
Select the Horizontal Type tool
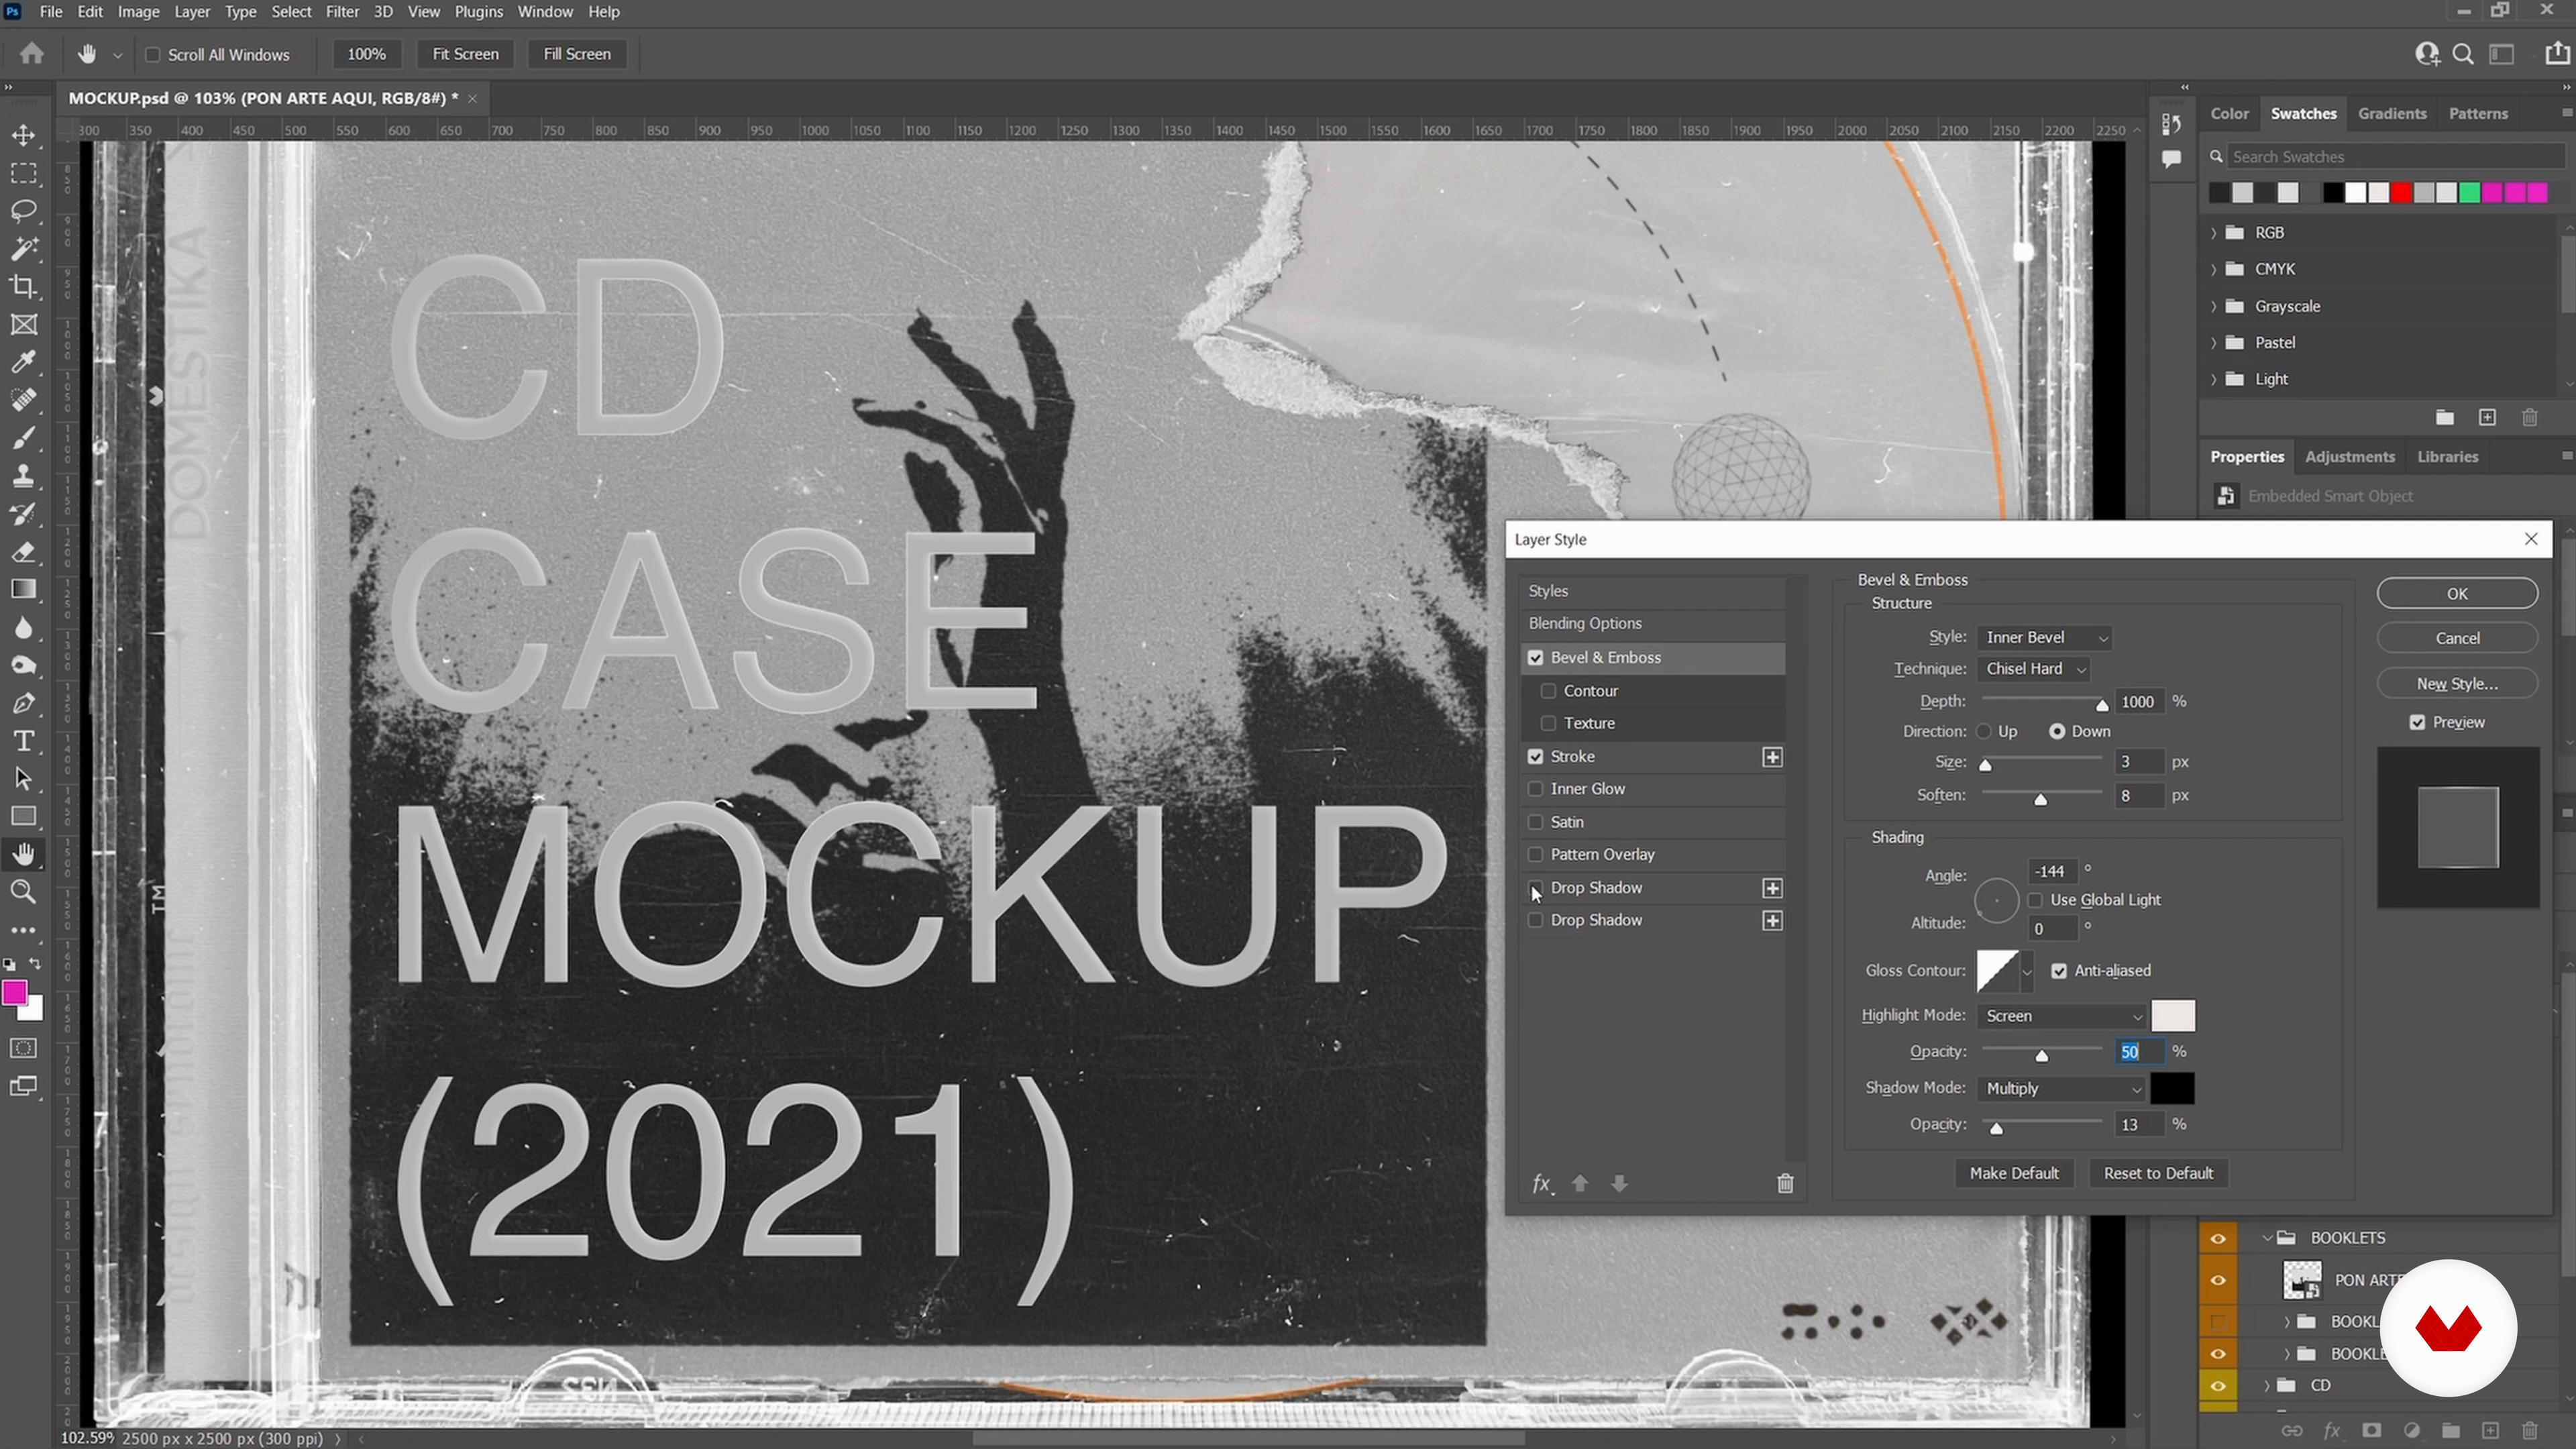pos(24,741)
